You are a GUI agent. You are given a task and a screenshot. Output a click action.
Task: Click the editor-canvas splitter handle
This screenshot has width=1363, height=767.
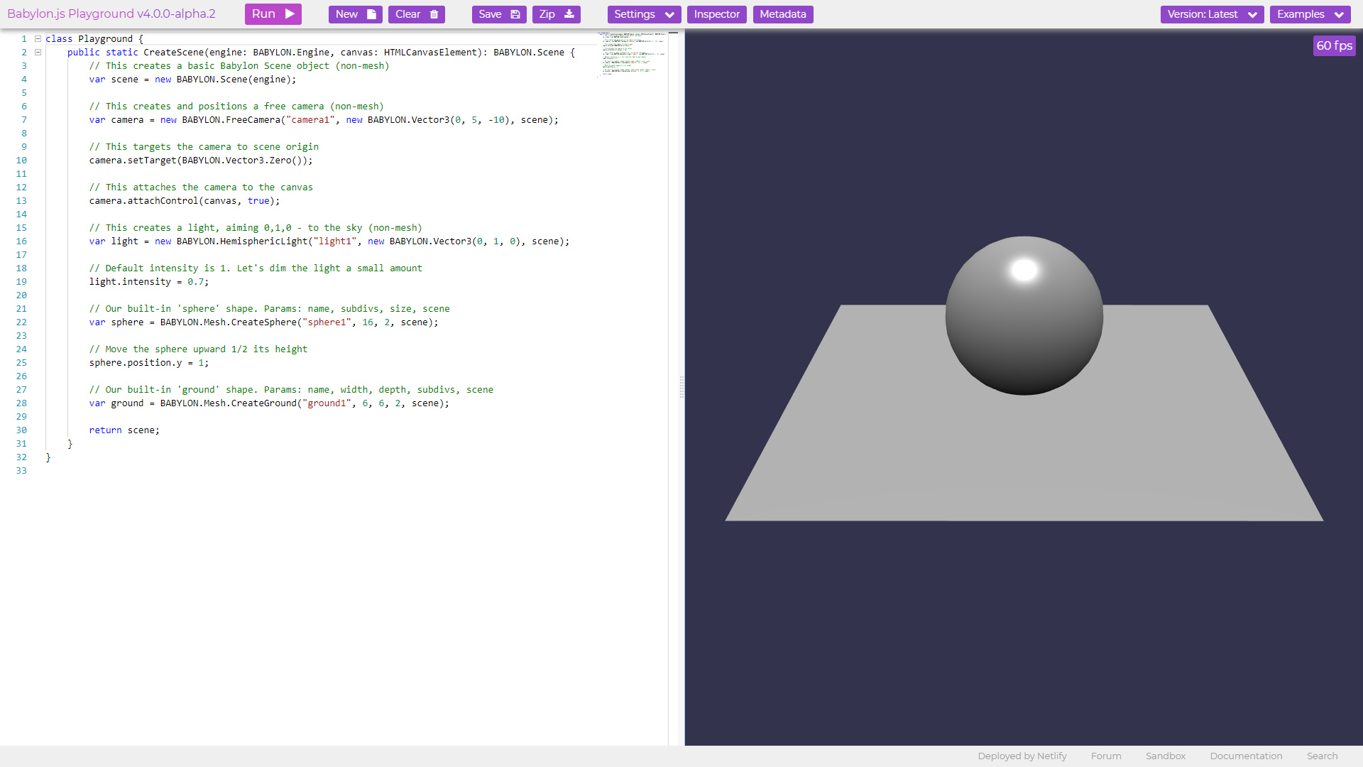pos(682,387)
